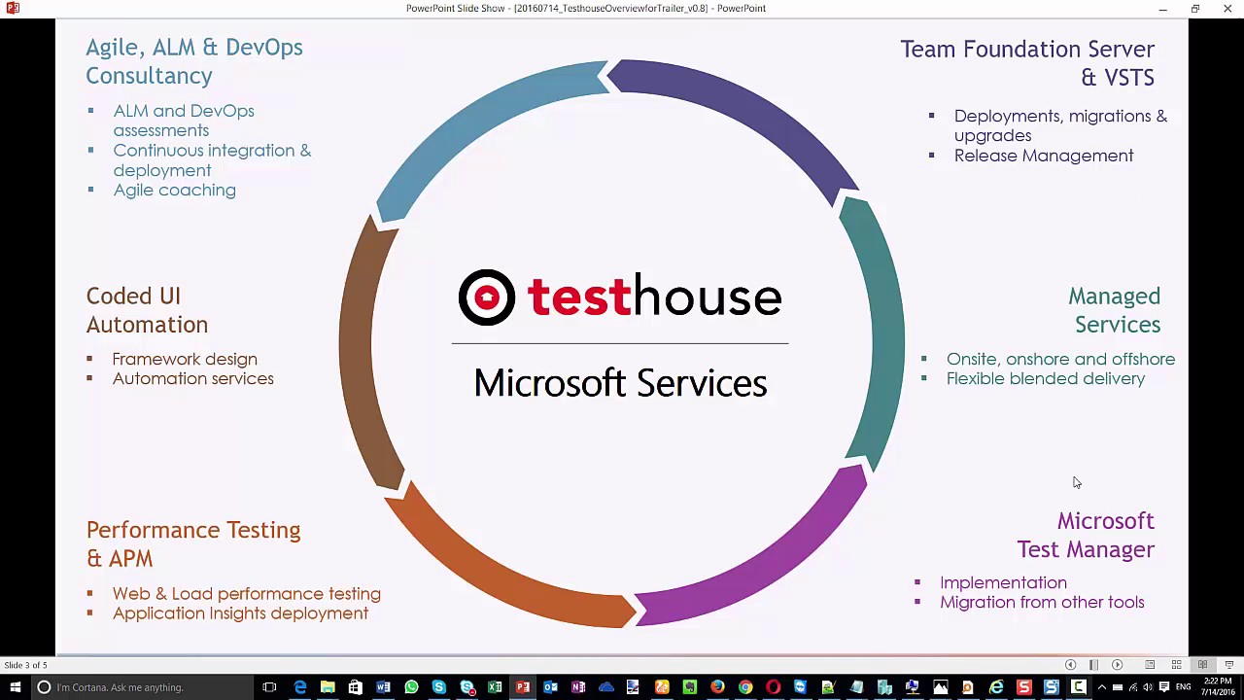This screenshot has width=1244, height=700.
Task: Open Task View on taskbar
Action: [269, 687]
